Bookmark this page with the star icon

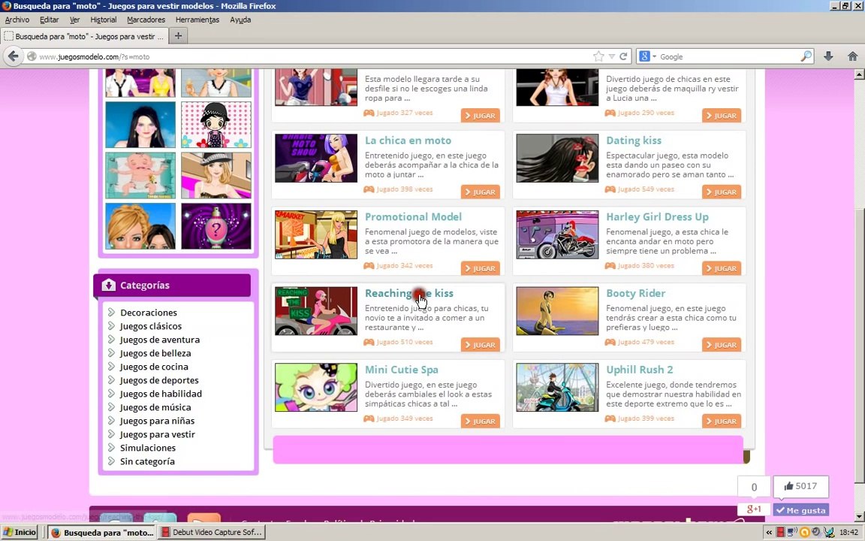point(598,56)
